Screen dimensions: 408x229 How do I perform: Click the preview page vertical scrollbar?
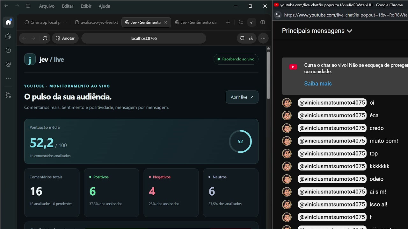coord(268,75)
